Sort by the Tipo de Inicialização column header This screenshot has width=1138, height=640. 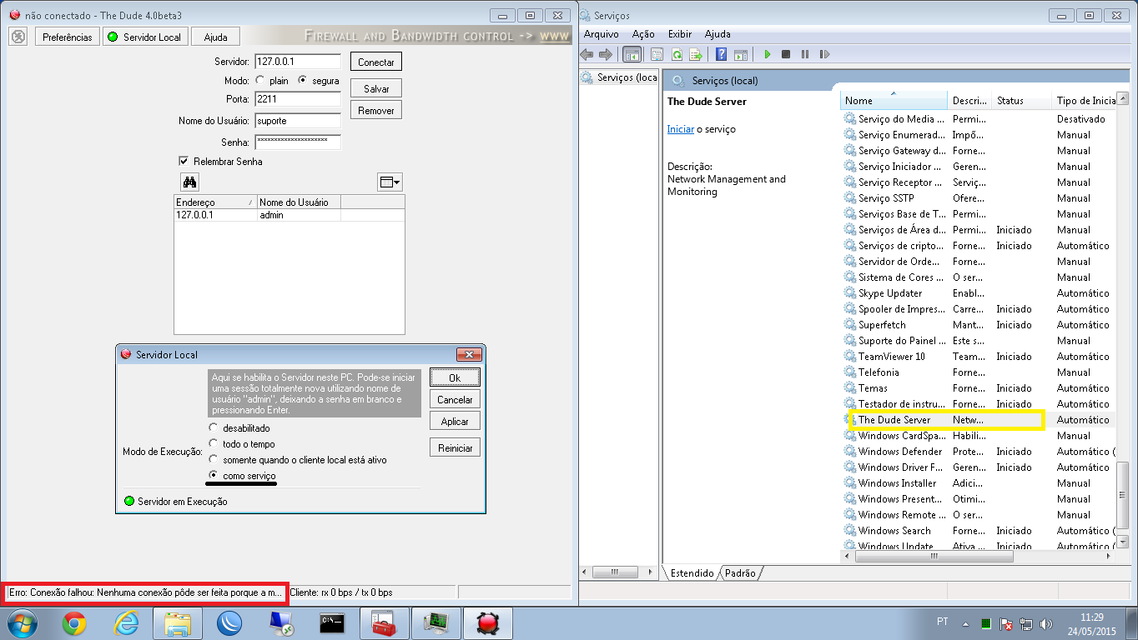tap(1085, 101)
